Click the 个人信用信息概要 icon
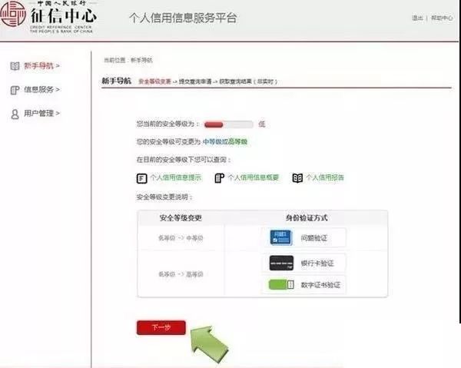The width and height of the screenshot is (461, 368). pos(219,177)
